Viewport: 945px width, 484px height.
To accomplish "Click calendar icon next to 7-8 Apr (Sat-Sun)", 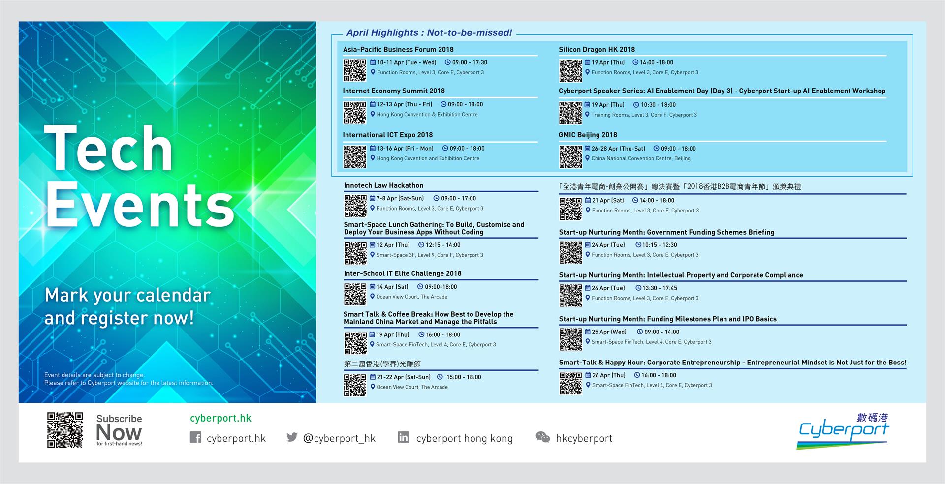I will tap(373, 198).
